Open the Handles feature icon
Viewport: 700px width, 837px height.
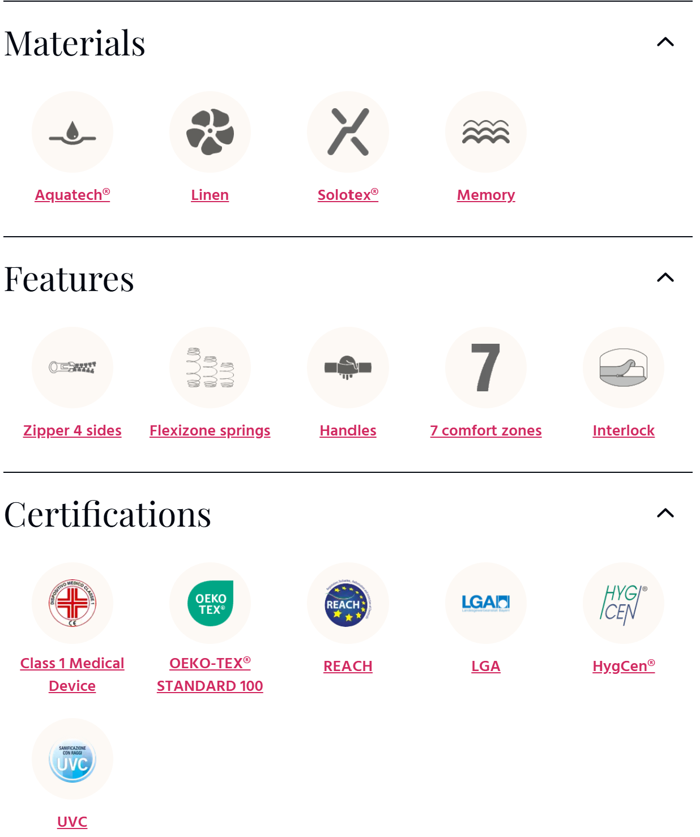348,368
